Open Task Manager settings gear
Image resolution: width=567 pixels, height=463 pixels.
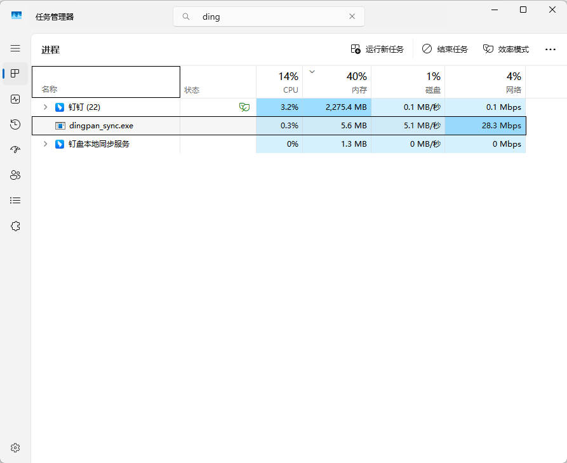15,448
